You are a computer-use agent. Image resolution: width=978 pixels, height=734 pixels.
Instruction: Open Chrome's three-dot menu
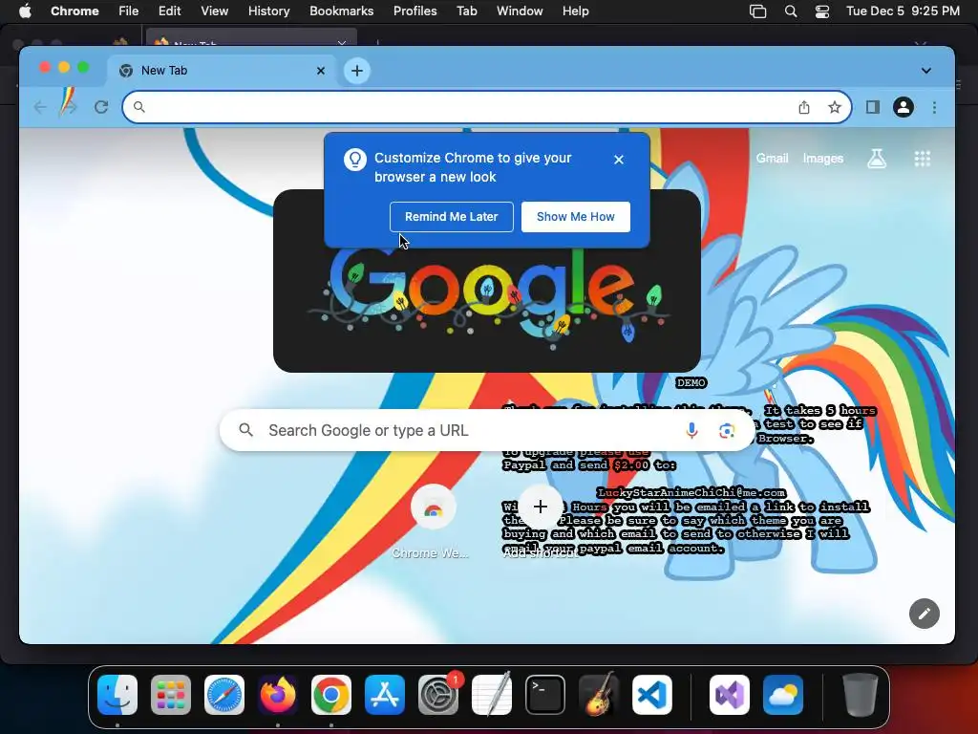[x=934, y=107]
